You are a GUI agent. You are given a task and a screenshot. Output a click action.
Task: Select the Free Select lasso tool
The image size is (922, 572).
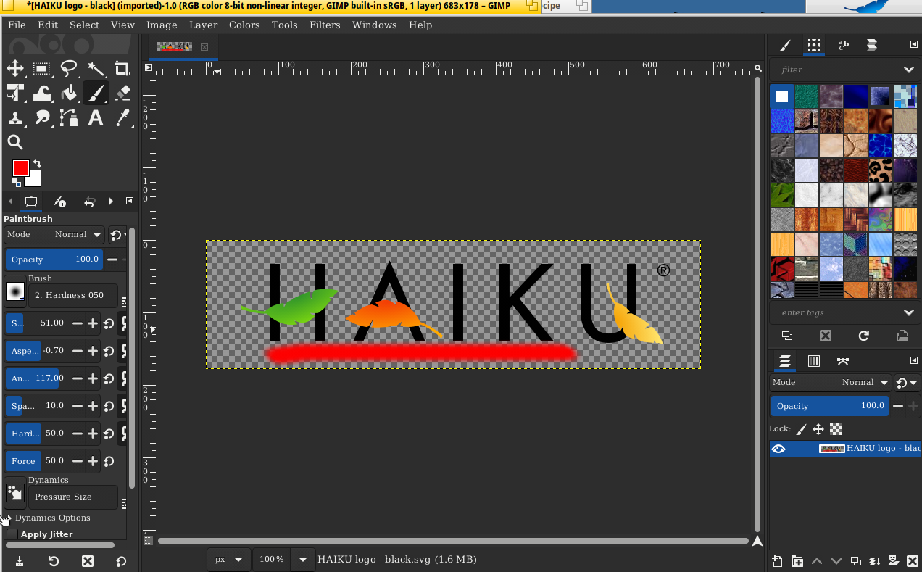(x=69, y=69)
